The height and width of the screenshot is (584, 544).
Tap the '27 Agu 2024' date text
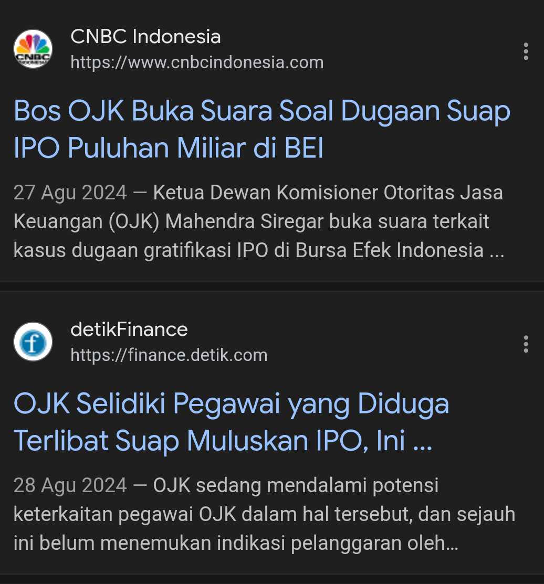pyautogui.click(x=70, y=193)
